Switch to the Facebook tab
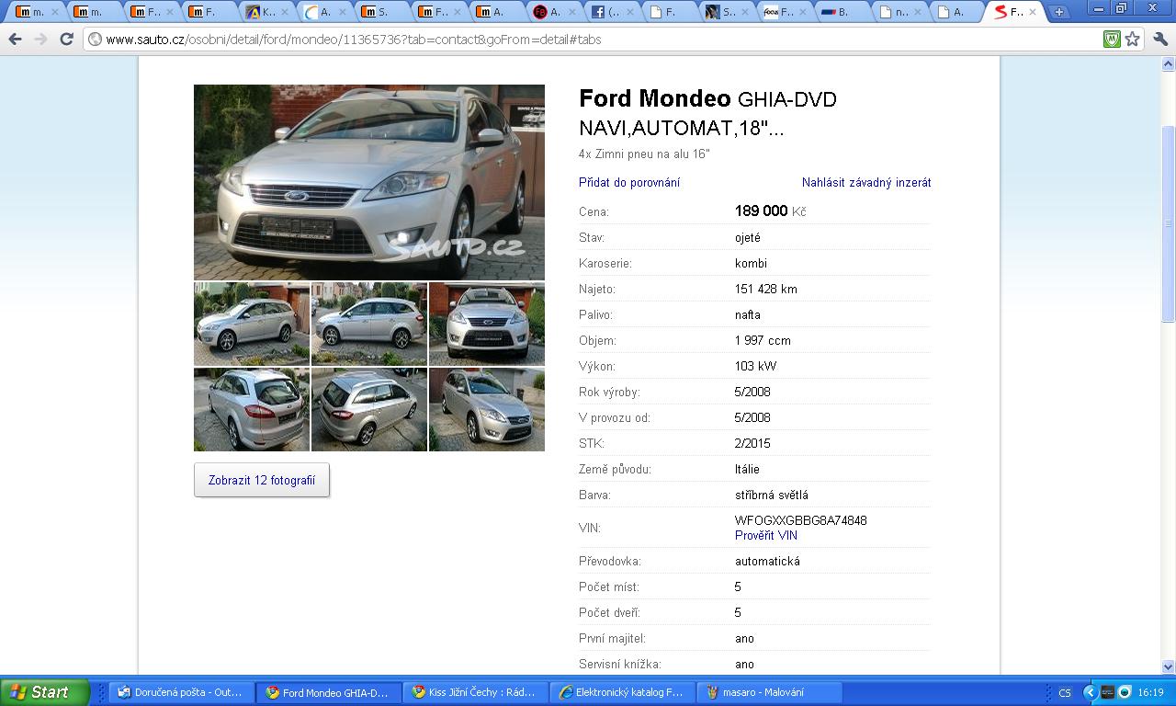Image resolution: width=1176 pixels, height=706 pixels. [x=608, y=12]
